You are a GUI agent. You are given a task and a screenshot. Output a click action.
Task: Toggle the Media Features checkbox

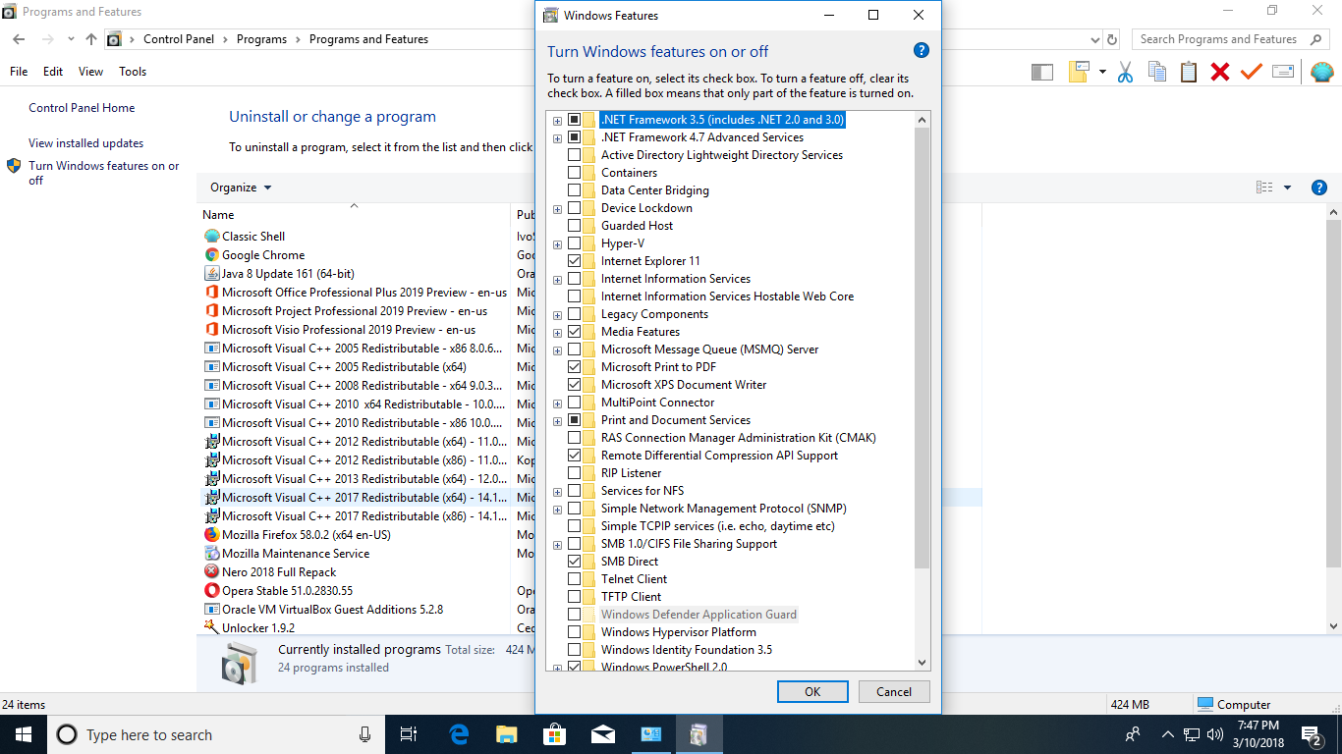(575, 332)
